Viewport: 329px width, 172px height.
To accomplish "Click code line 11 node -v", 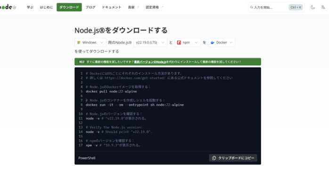I will tap(116, 118).
